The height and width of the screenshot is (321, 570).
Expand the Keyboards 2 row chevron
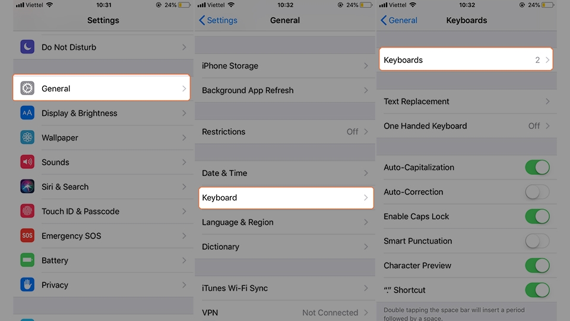[547, 60]
